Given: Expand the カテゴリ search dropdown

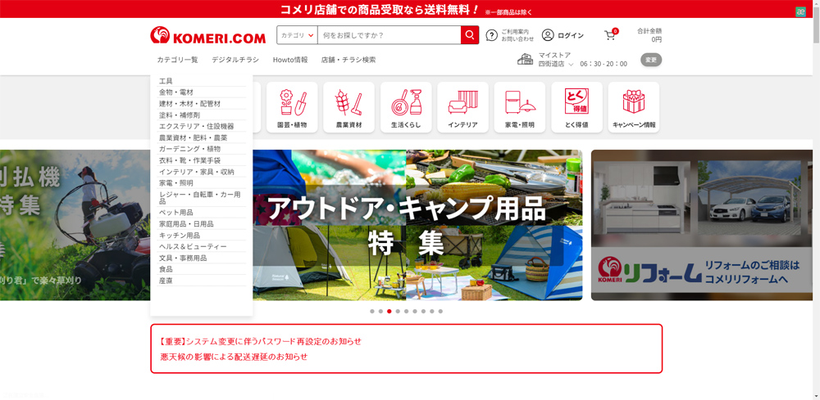Looking at the screenshot, I should click(x=298, y=35).
